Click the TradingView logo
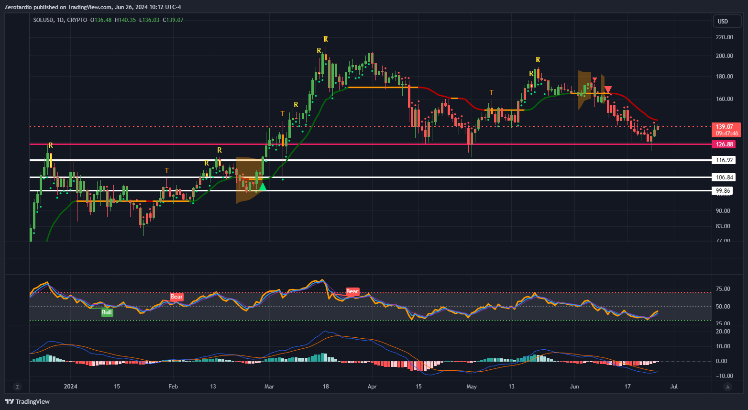Viewport: 748px width, 410px height. pyautogui.click(x=27, y=401)
